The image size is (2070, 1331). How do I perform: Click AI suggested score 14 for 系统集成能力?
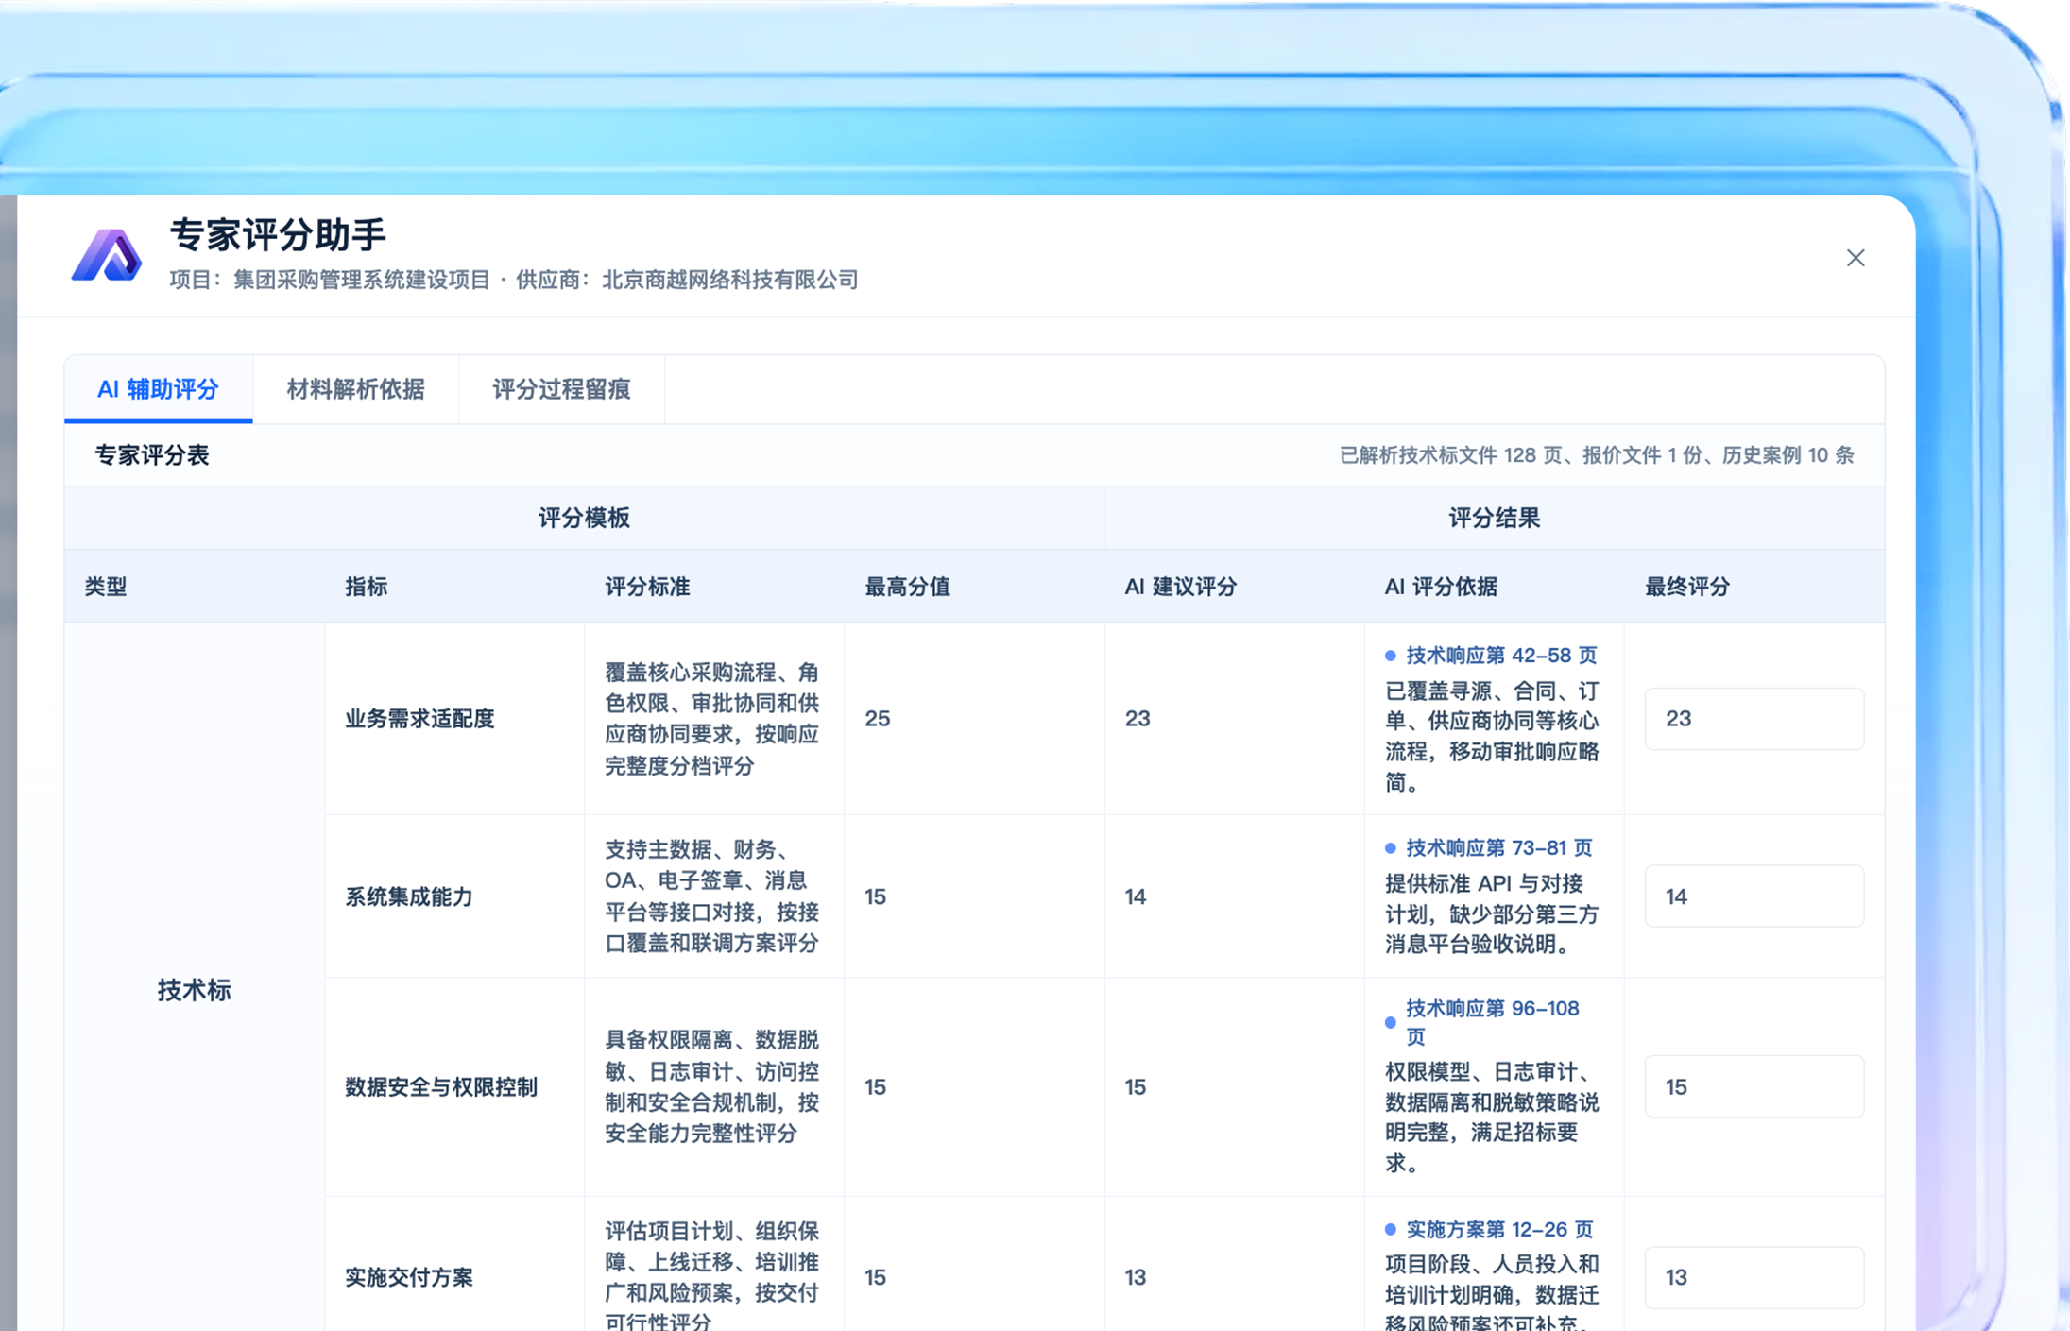(x=1136, y=896)
